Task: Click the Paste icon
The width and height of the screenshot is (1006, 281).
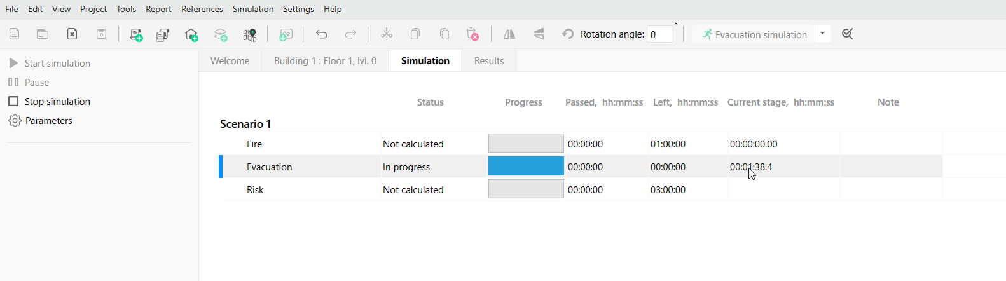Action: tap(444, 34)
